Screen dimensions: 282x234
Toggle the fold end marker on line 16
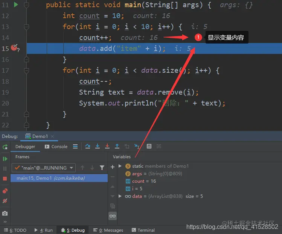pyautogui.click(x=26, y=60)
